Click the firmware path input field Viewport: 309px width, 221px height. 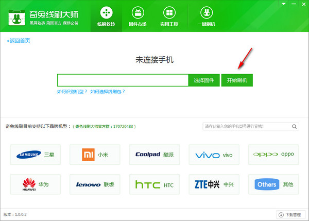point(123,80)
